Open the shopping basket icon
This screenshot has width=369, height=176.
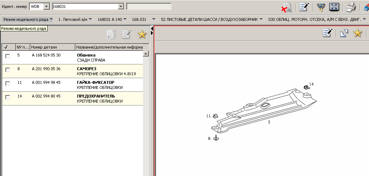(x=320, y=7)
